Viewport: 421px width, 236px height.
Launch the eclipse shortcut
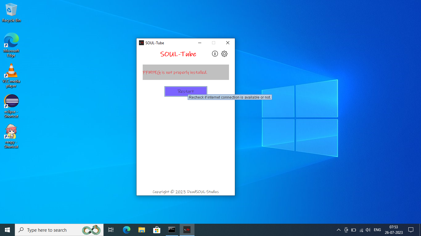click(x=11, y=101)
